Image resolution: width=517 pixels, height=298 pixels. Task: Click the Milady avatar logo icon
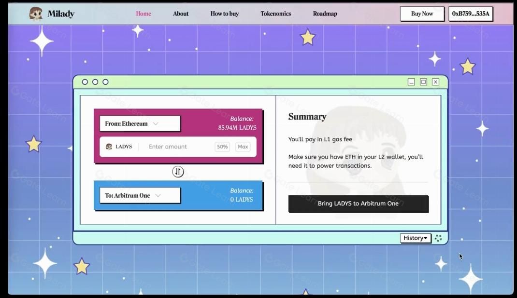click(36, 14)
